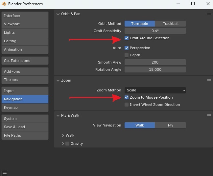213x176 pixels.
Task: Open the Themes tab
Action: click(25, 80)
